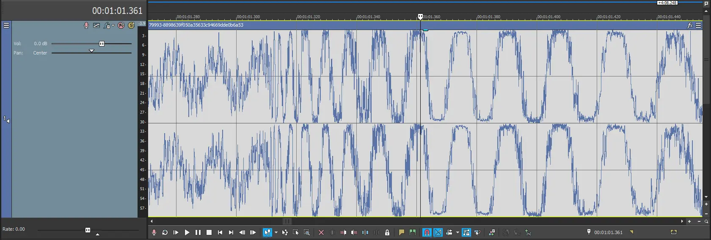711x240 pixels.
Task: Click the audio event title bar name
Action: (196, 25)
